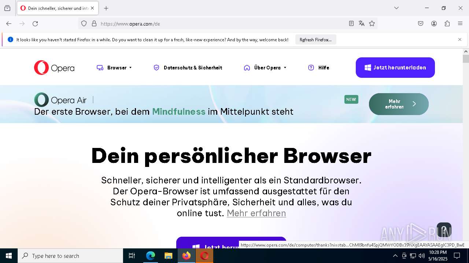Go back one page
The width and height of the screenshot is (469, 263).
point(9,24)
